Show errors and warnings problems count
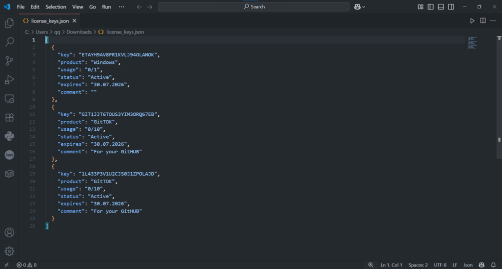This screenshot has width=502, height=269. click(x=26, y=265)
